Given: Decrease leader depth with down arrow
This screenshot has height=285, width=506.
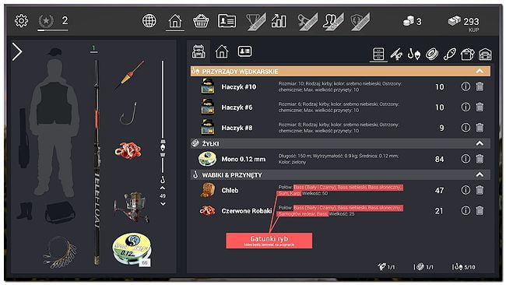Looking at the screenshot, I should coord(163,204).
